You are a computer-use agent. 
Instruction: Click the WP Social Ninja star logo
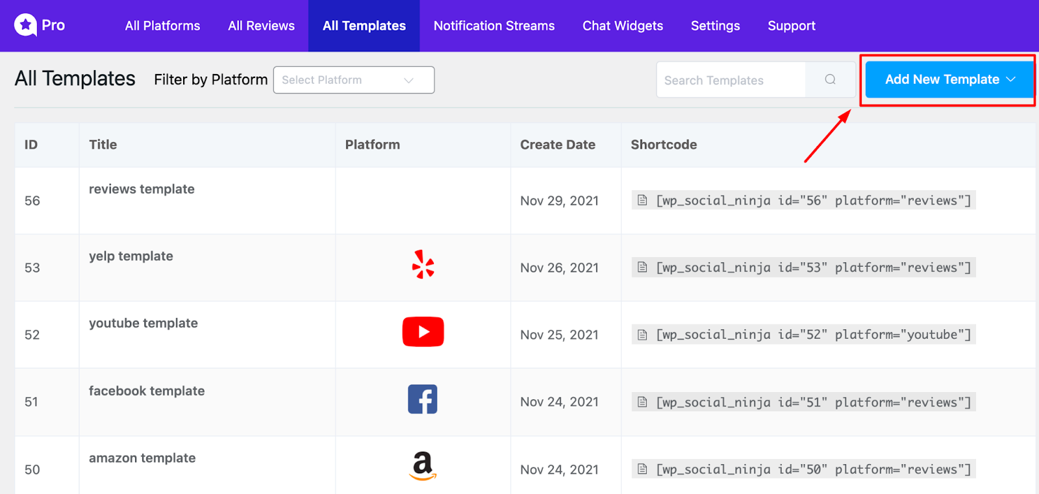[x=25, y=25]
